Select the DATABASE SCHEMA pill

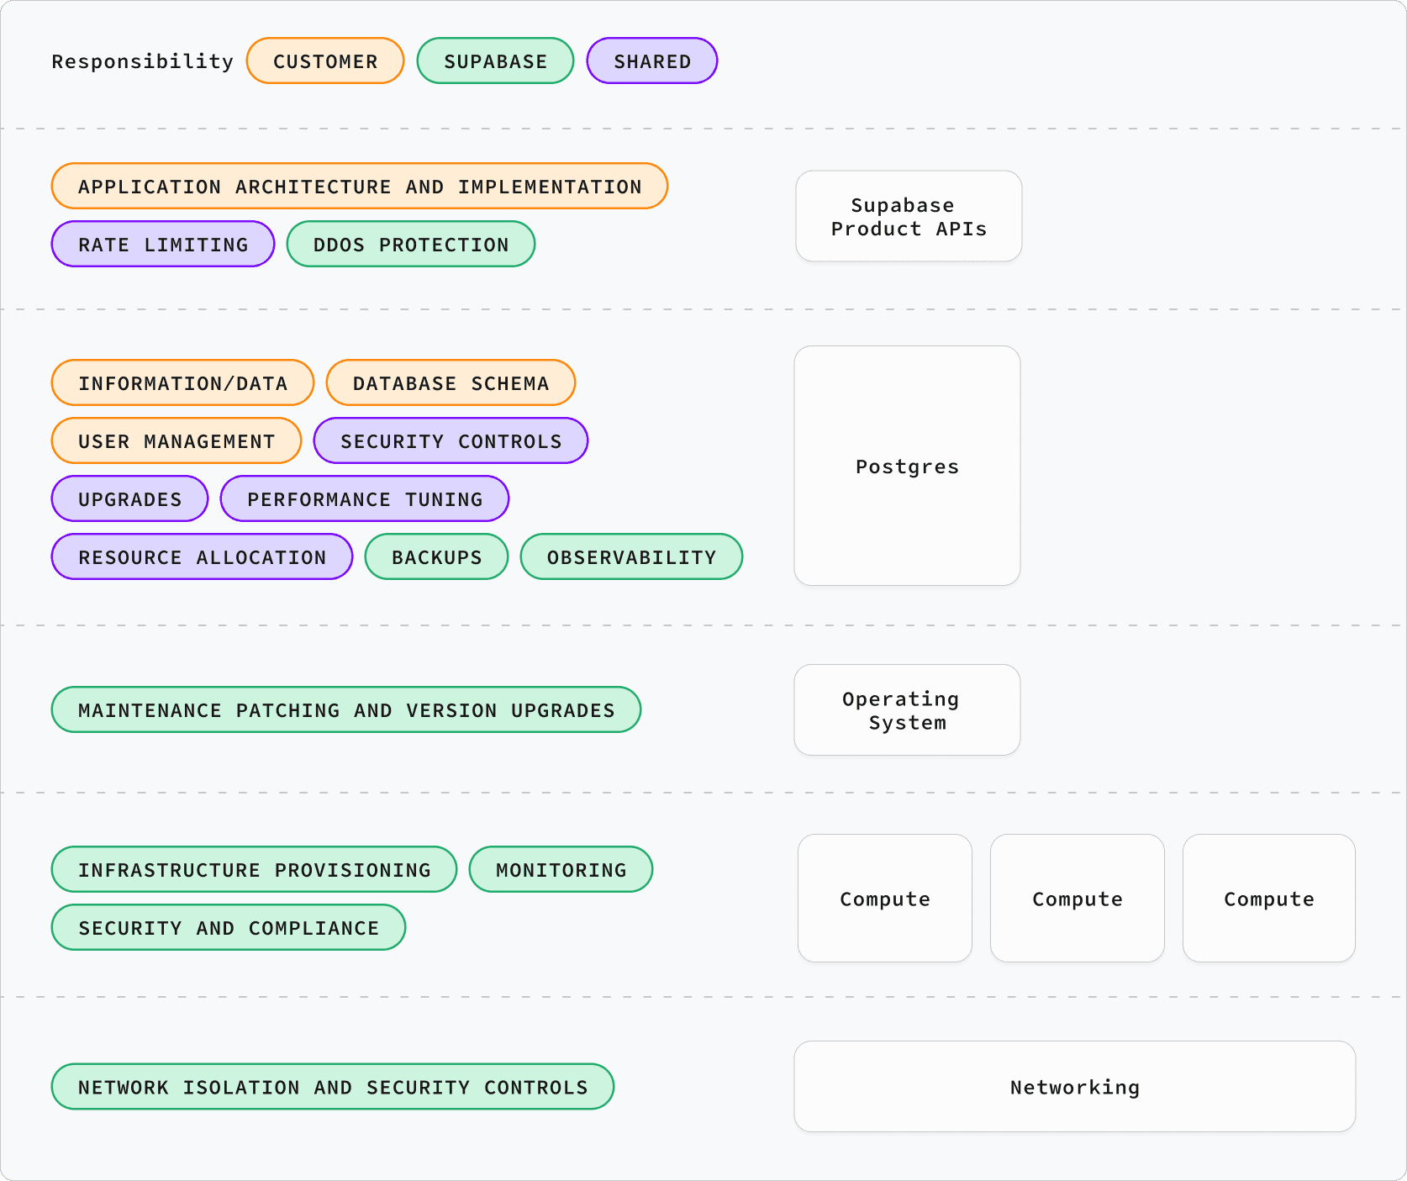(451, 382)
